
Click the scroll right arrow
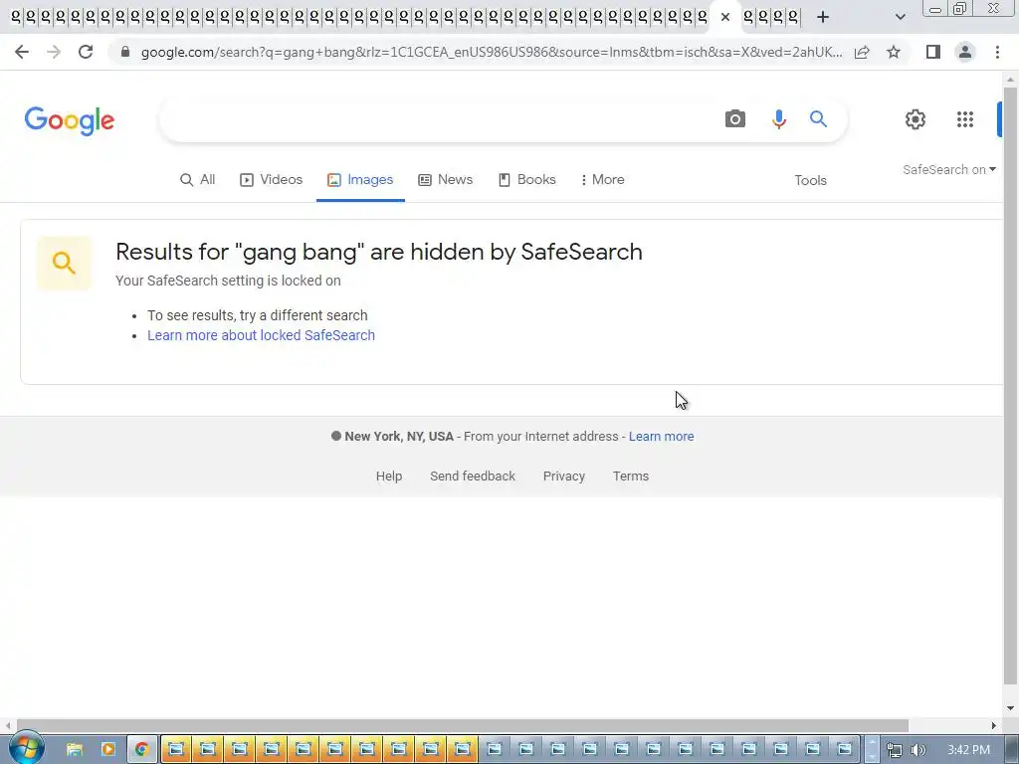(x=994, y=725)
